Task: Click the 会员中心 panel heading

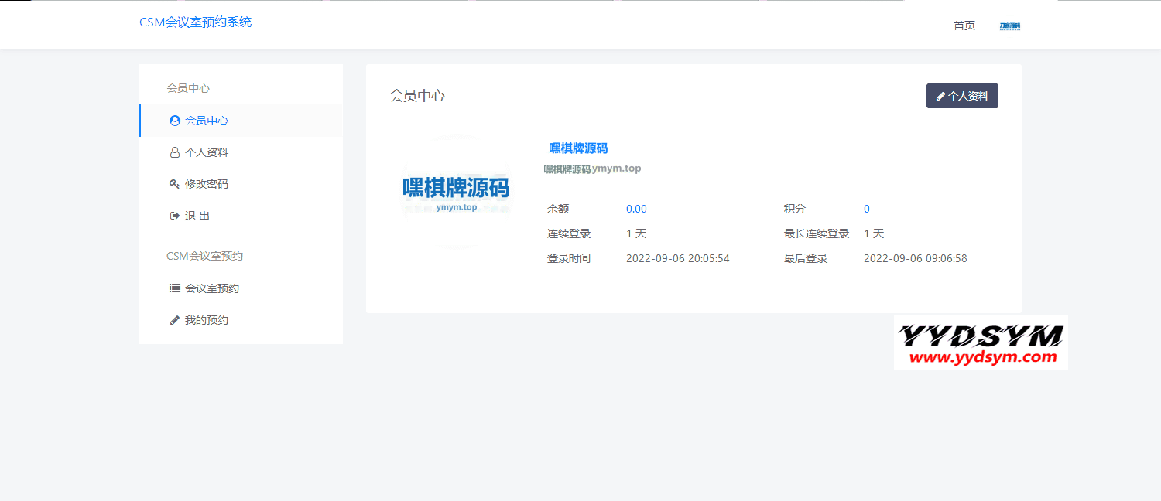Action: click(417, 96)
